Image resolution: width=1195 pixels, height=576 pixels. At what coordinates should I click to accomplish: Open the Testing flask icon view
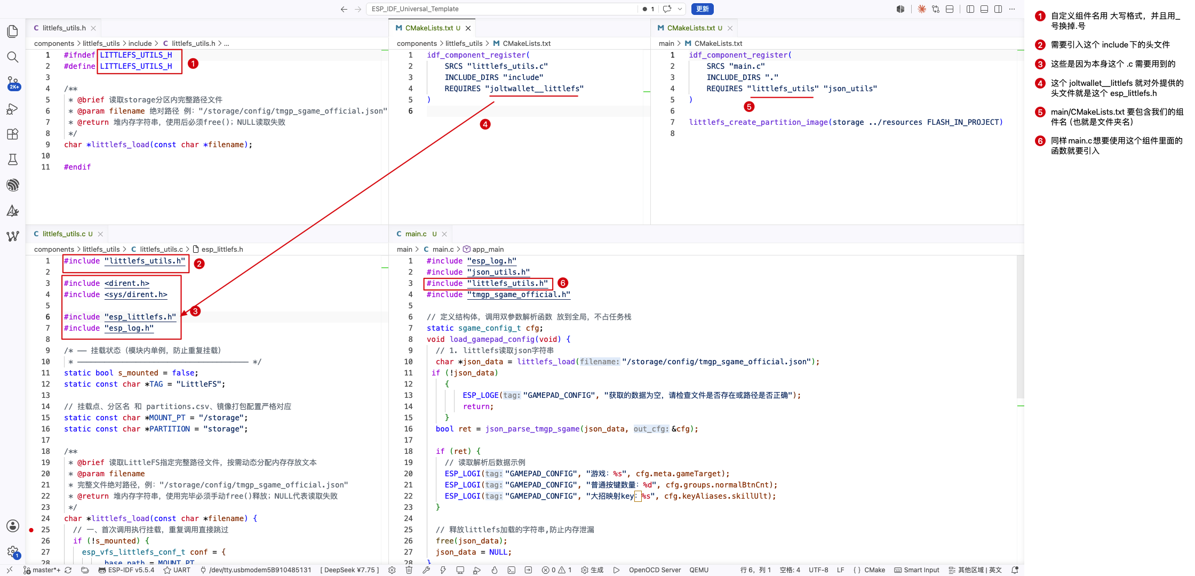(x=13, y=159)
